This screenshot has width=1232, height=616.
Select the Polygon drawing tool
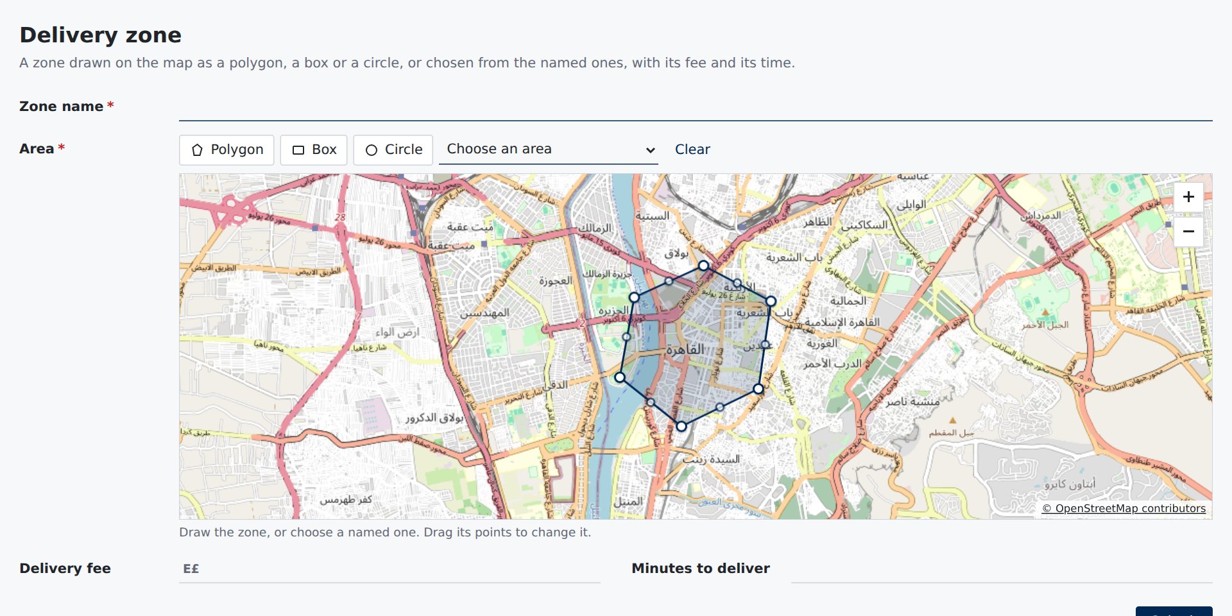pos(227,150)
